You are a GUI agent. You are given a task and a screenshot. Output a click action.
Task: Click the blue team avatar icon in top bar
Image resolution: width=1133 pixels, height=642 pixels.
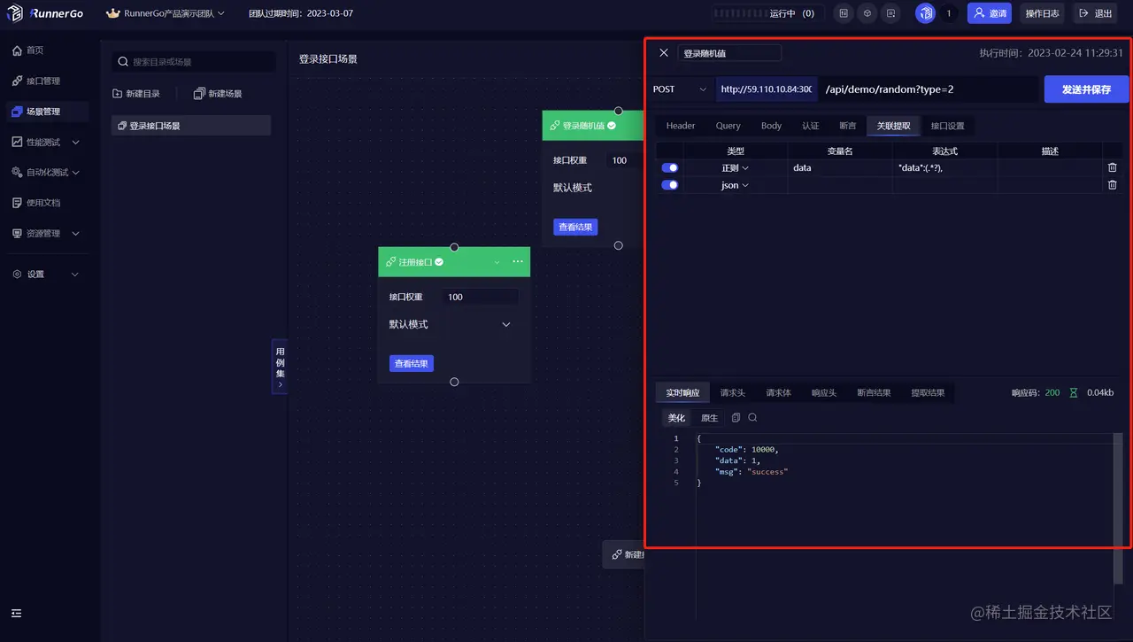pyautogui.click(x=925, y=13)
